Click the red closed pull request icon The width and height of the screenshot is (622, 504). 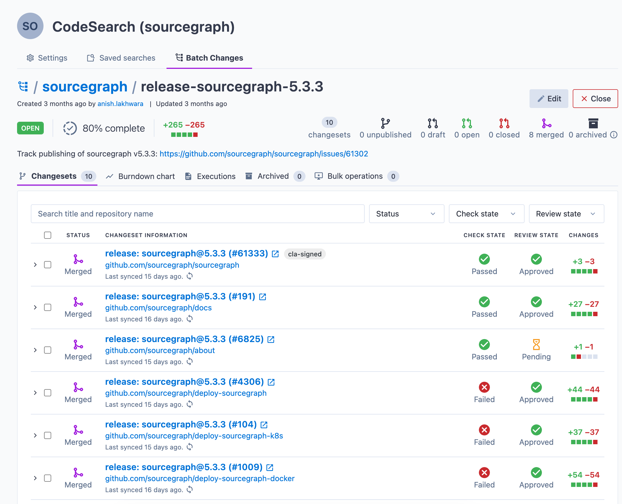pos(504,123)
